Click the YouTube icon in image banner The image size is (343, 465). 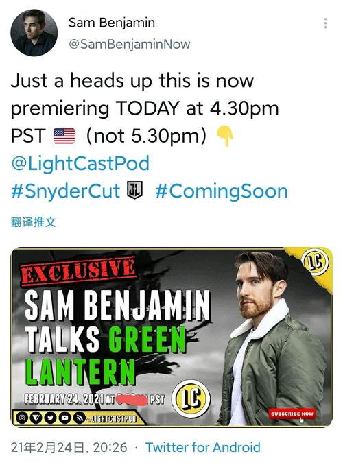[65, 418]
